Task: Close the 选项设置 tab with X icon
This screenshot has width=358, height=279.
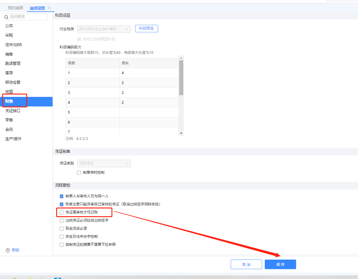Action: coord(50,8)
